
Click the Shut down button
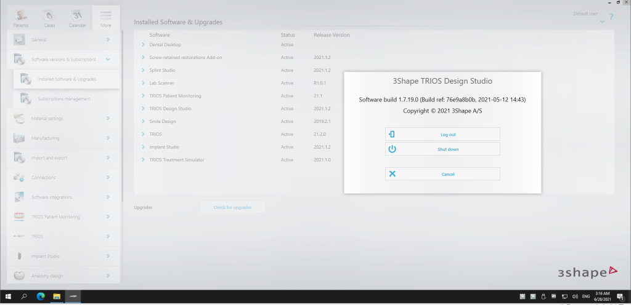[x=442, y=149]
